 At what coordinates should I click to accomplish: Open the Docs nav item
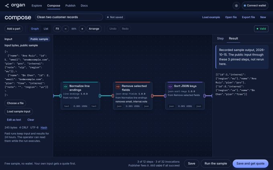(x=84, y=6)
